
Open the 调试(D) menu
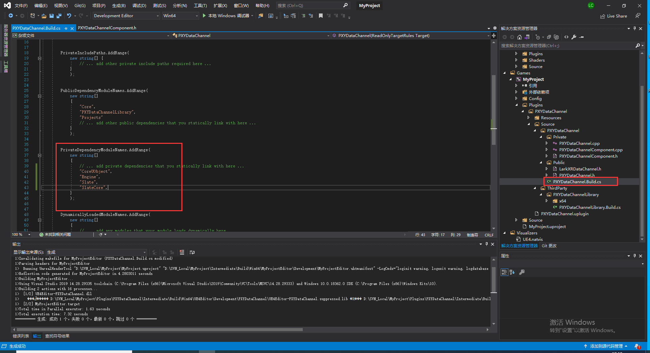(x=139, y=6)
